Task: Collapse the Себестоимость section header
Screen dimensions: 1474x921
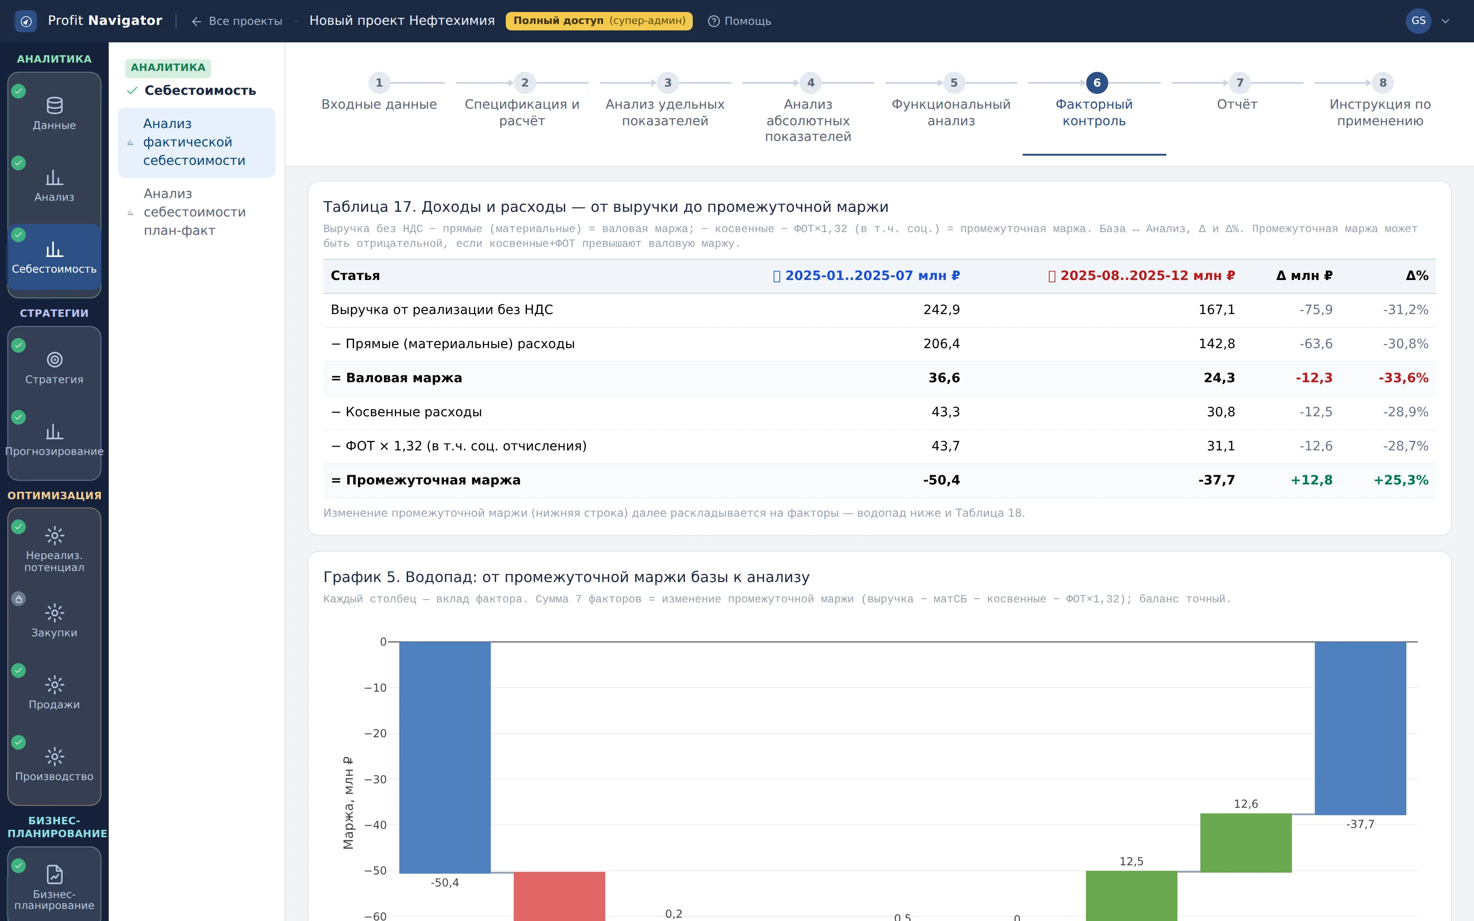Action: 192,90
